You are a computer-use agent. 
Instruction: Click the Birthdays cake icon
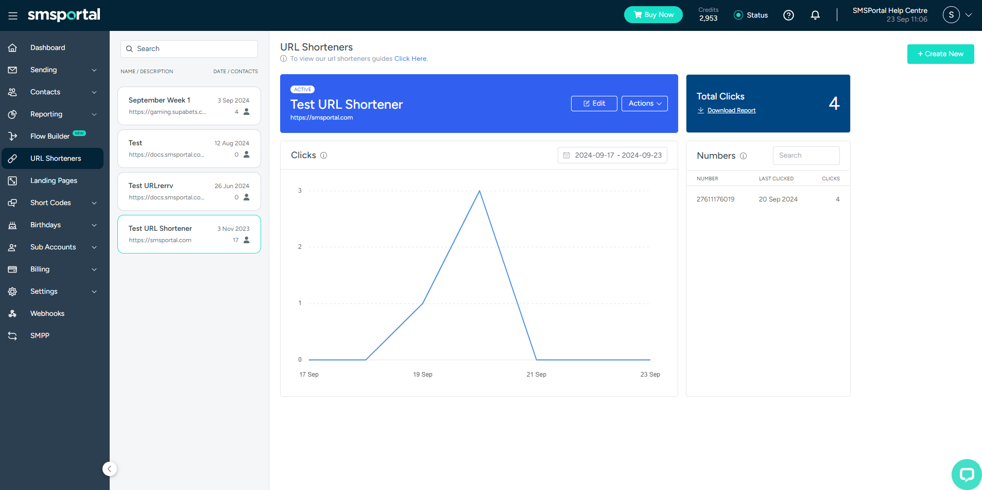click(13, 225)
